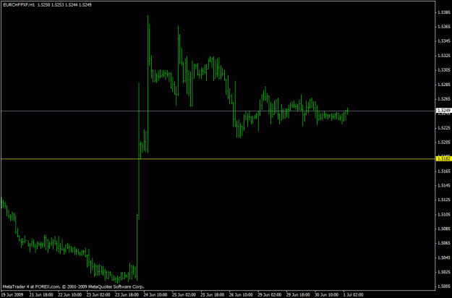Click the 1.5145 price axis label
Image resolution: width=452 pixels, height=298 pixels.
pyautogui.click(x=444, y=186)
